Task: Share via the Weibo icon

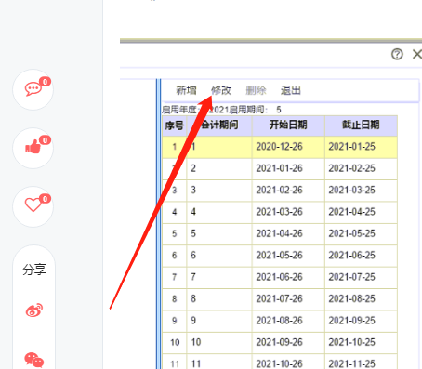Action: point(34,310)
